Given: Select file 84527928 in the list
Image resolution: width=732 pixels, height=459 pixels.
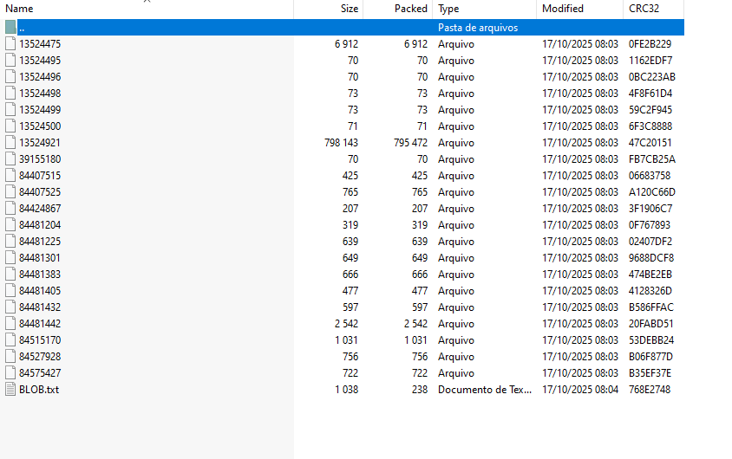Looking at the screenshot, I should click(x=40, y=357).
